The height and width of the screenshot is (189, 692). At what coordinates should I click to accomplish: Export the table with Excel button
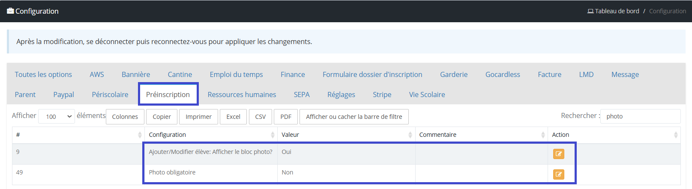[234, 116]
